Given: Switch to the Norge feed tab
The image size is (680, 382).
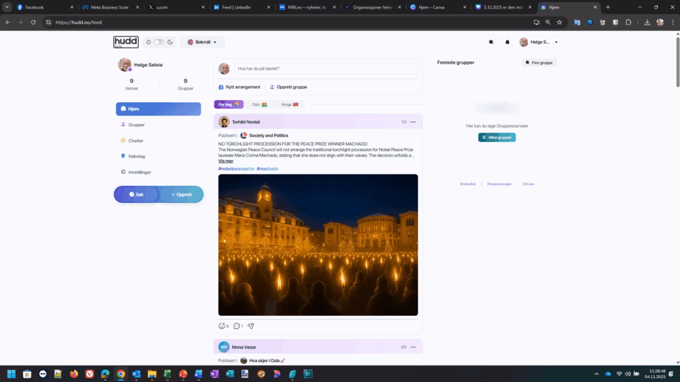Looking at the screenshot, I should click(290, 104).
